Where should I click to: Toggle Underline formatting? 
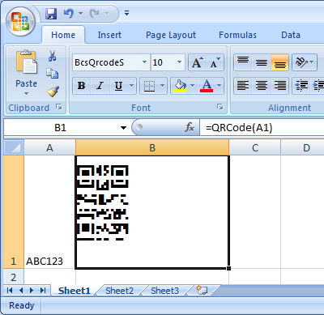point(118,86)
